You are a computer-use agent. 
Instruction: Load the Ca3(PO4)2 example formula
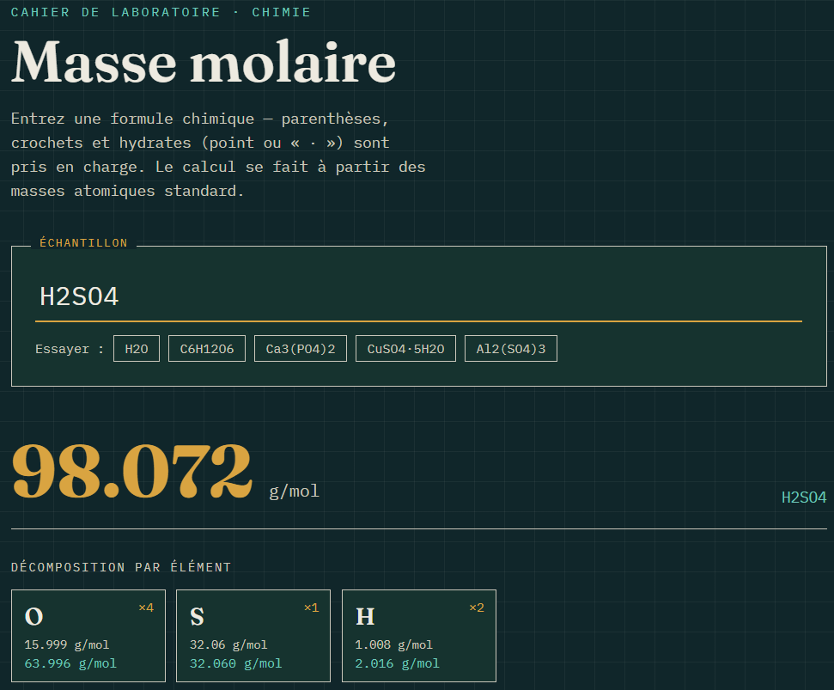pos(301,349)
